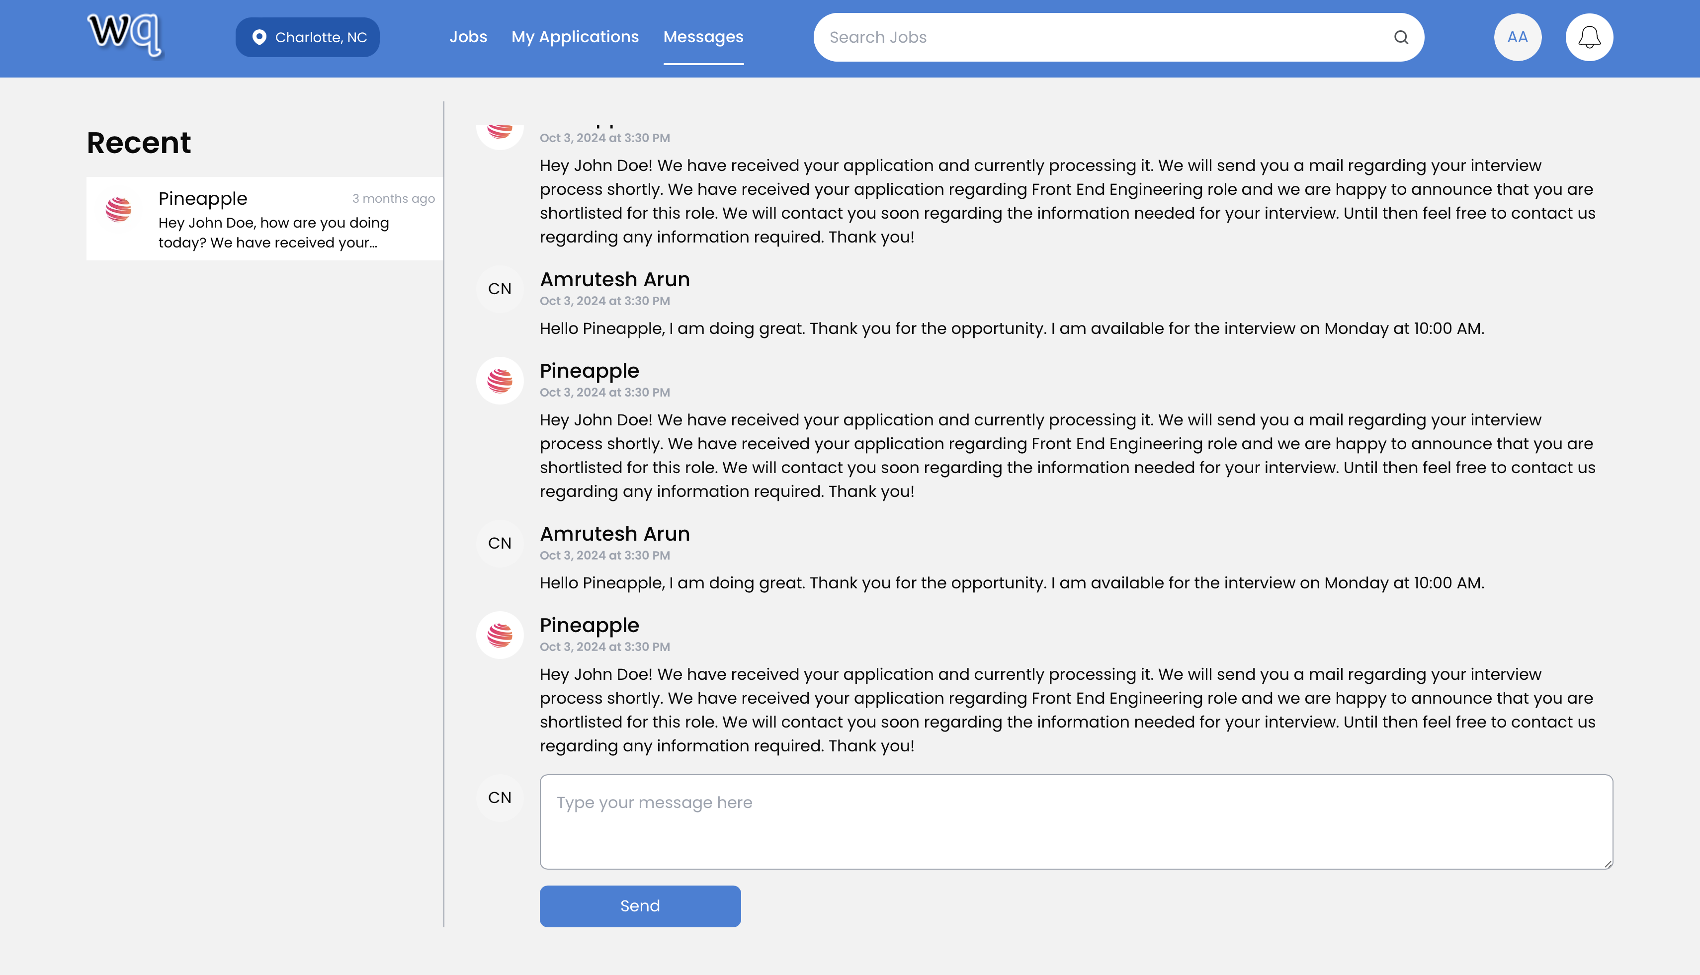1700x975 pixels.
Task: Click the wq site logo
Action: [125, 35]
